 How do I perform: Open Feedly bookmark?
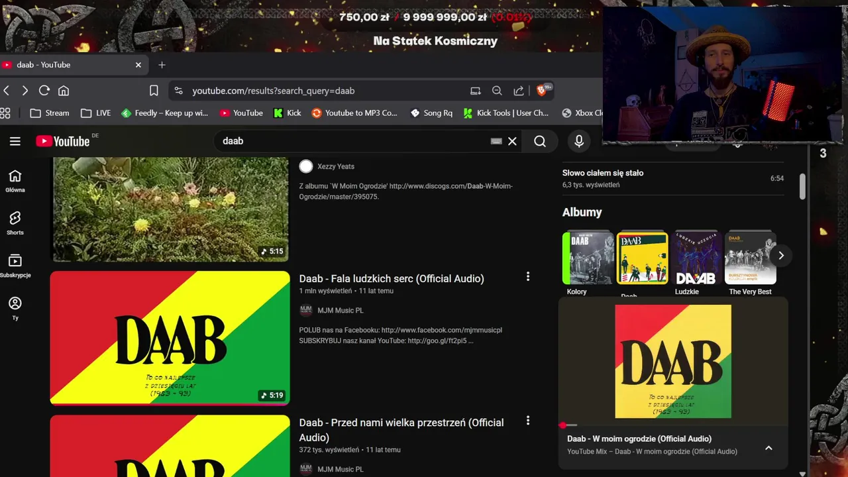[x=165, y=113]
